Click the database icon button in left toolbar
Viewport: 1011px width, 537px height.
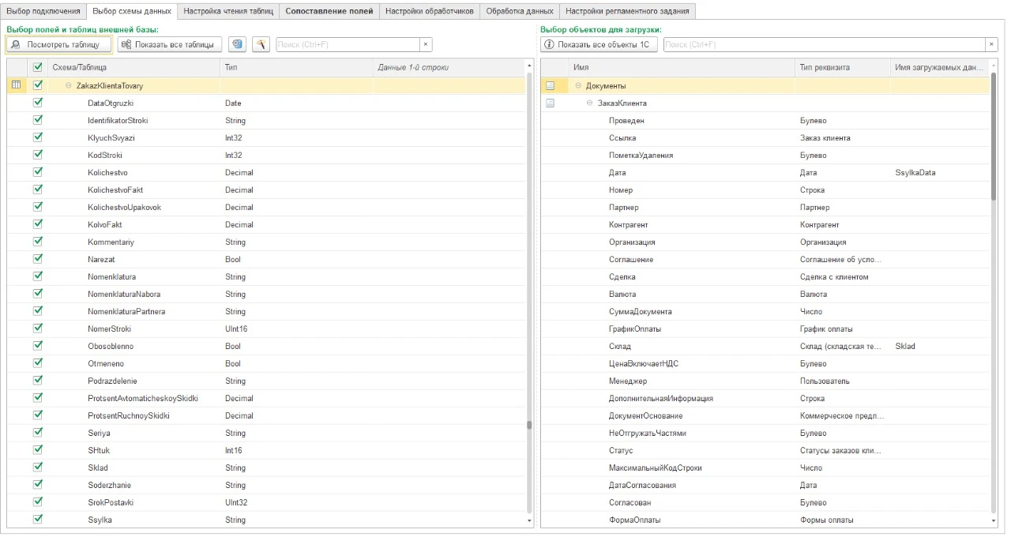[x=237, y=44]
